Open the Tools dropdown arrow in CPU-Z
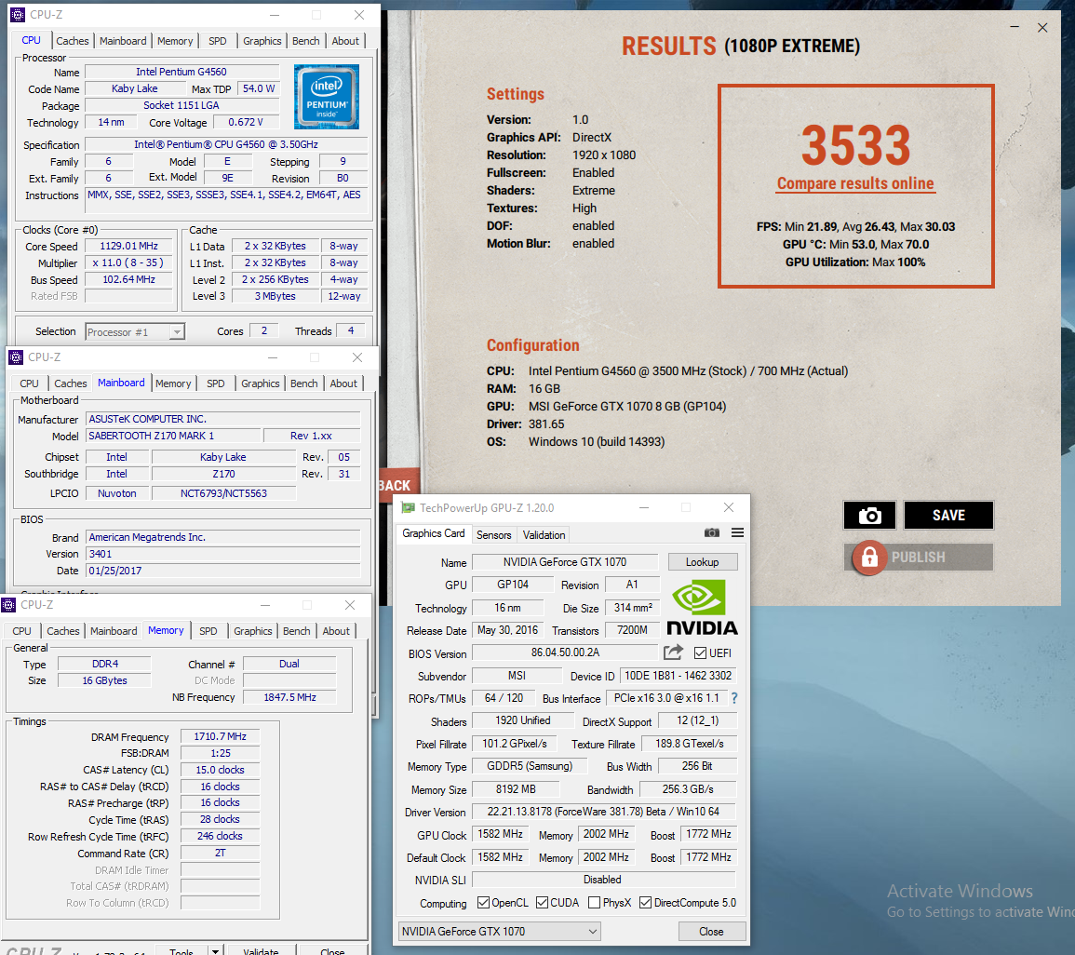Screen dimensions: 1075x955 pos(215,951)
